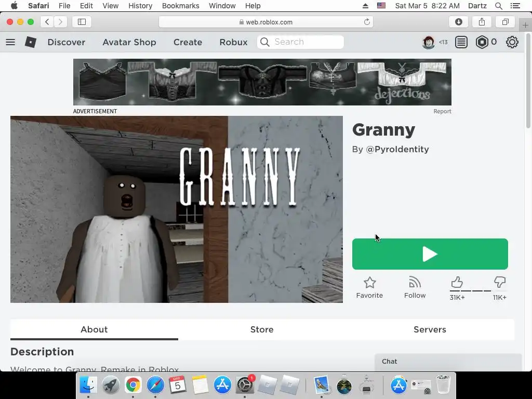Image resolution: width=532 pixels, height=399 pixels.
Task: Show Safari downloads
Action: click(x=458, y=22)
